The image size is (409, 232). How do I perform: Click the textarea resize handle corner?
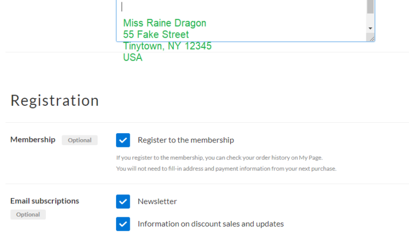pos(371,38)
